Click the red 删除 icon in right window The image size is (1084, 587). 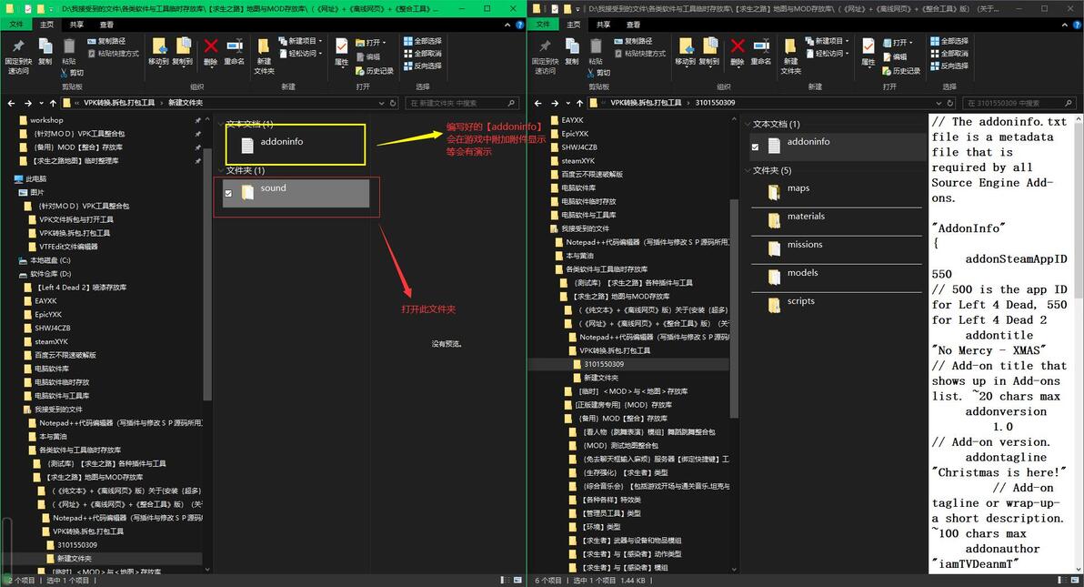pyautogui.click(x=738, y=46)
